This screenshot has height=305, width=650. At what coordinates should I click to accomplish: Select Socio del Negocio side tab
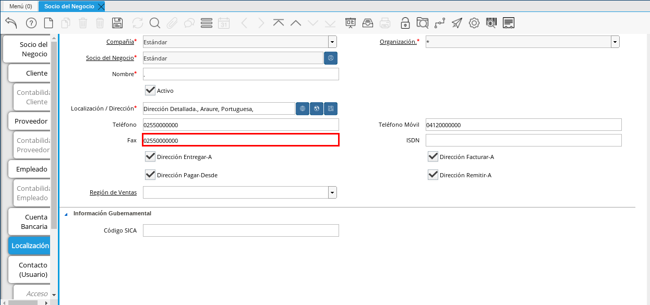pyautogui.click(x=27, y=50)
